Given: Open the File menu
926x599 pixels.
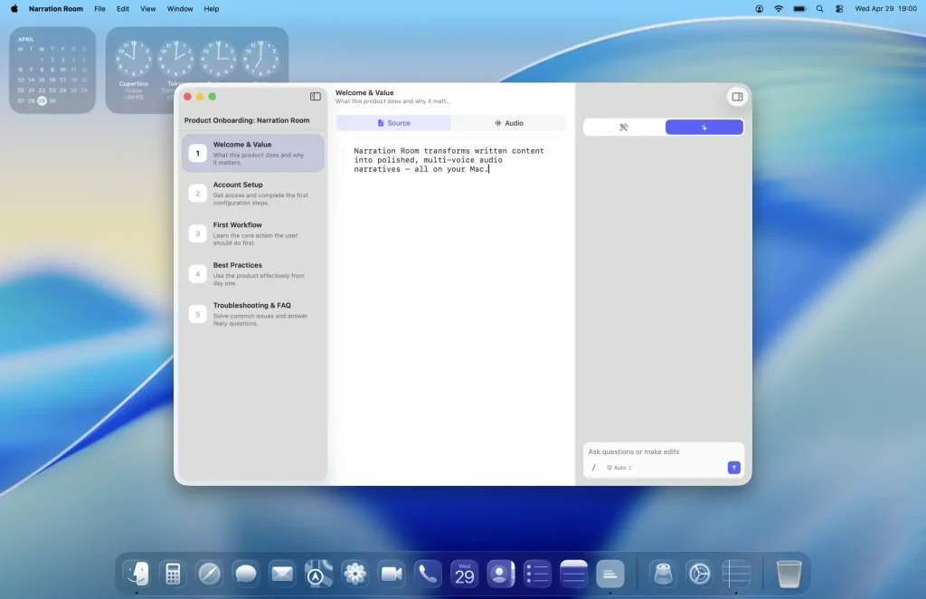Looking at the screenshot, I should coord(99,9).
